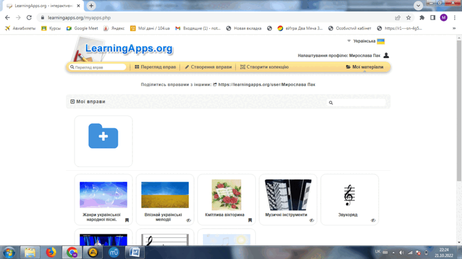
Task: Click the bookmark star icon in address bar
Action: [408, 18]
